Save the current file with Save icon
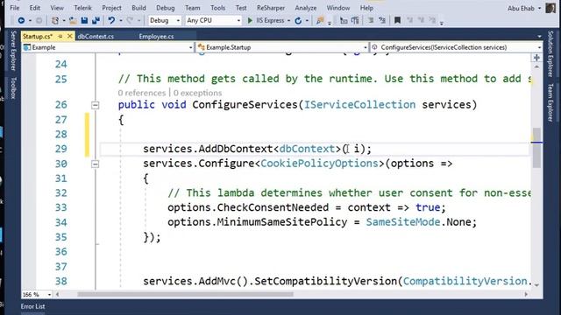 pos(84,21)
